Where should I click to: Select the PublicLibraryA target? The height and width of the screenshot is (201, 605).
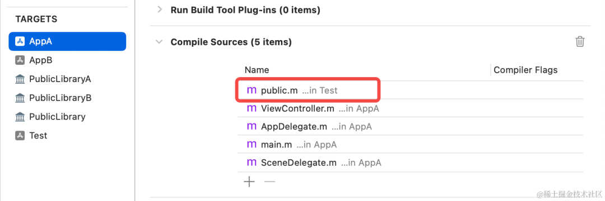pyautogui.click(x=67, y=79)
